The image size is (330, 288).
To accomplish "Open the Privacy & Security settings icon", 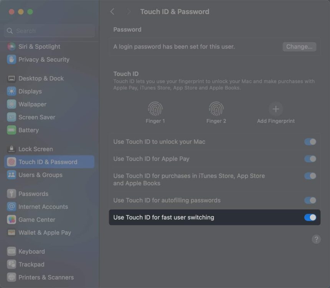I will click(x=44, y=59).
